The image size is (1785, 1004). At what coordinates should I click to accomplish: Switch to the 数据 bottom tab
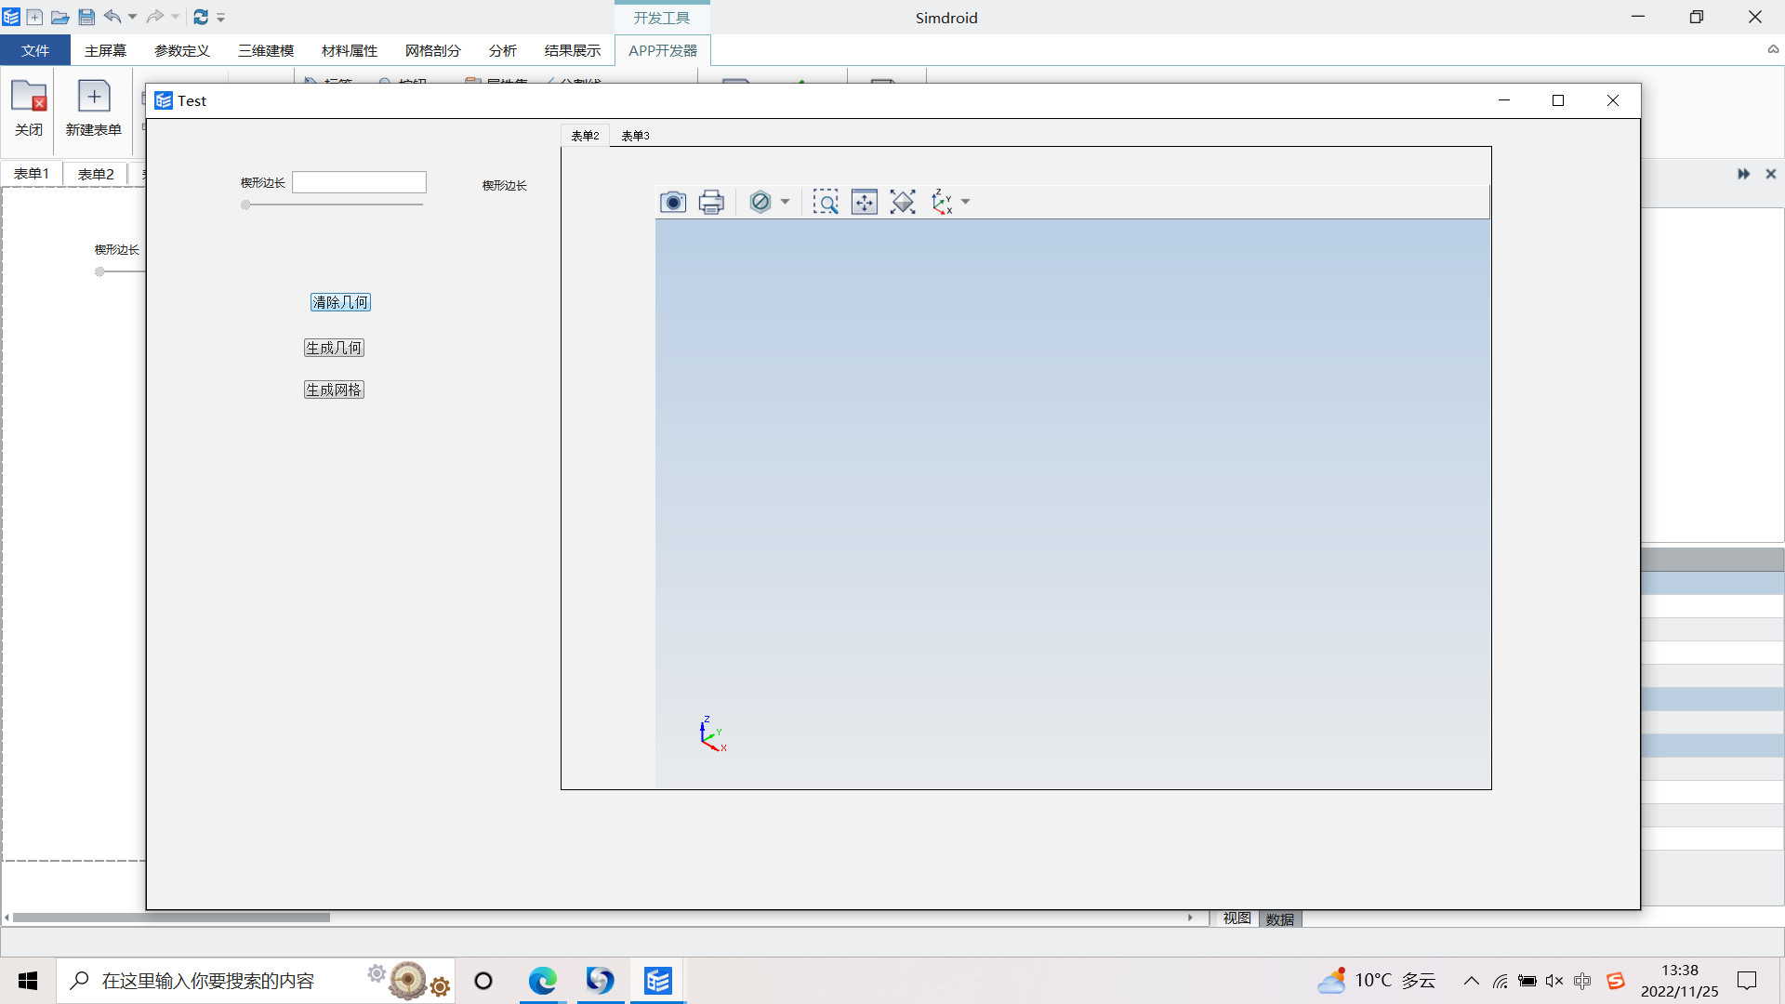(1280, 919)
